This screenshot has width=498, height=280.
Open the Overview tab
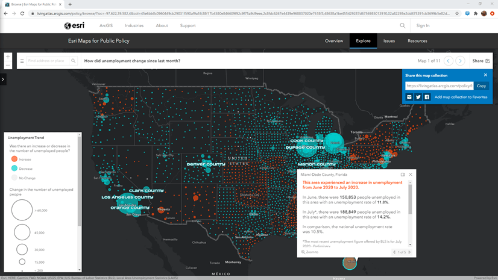tap(334, 41)
